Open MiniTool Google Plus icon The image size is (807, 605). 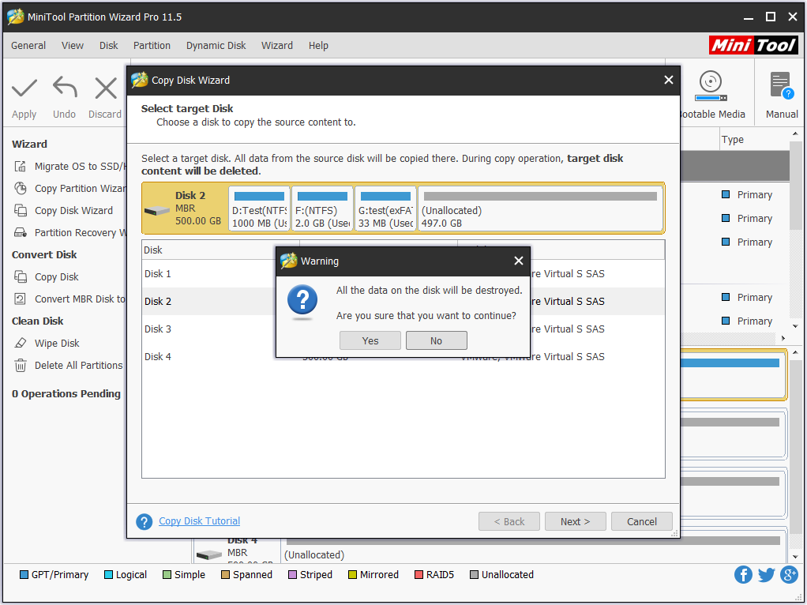tap(789, 575)
